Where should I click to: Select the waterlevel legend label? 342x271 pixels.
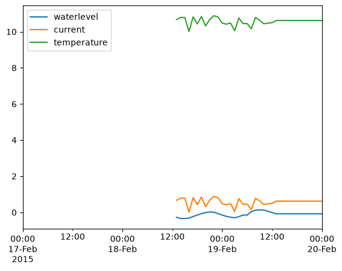tap(76, 17)
